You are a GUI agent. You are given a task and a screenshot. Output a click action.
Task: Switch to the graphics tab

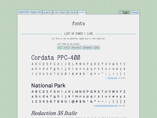48,13
